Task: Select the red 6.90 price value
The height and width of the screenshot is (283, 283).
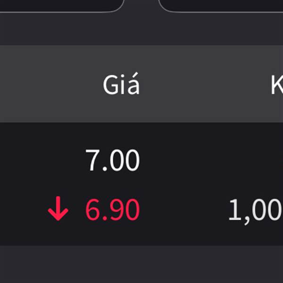Action: click(x=112, y=209)
